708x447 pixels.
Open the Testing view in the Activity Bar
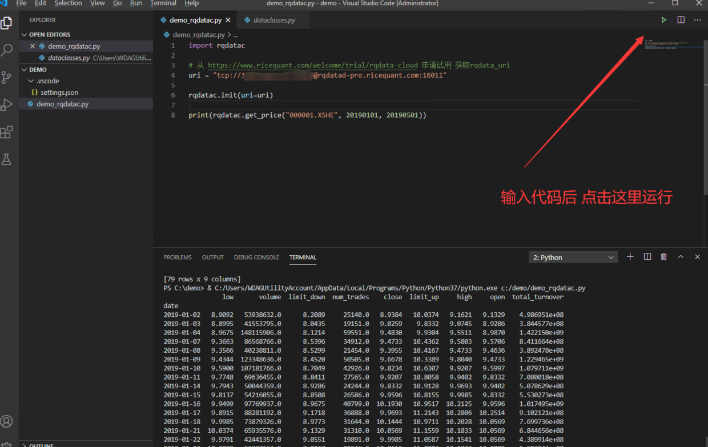pyautogui.click(x=7, y=159)
